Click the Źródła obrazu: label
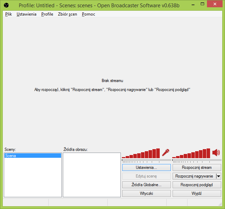Viewport: 225px width, 209px height. [76, 149]
